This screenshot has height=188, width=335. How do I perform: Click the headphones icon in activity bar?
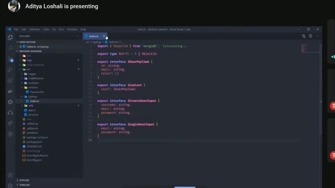(10, 113)
